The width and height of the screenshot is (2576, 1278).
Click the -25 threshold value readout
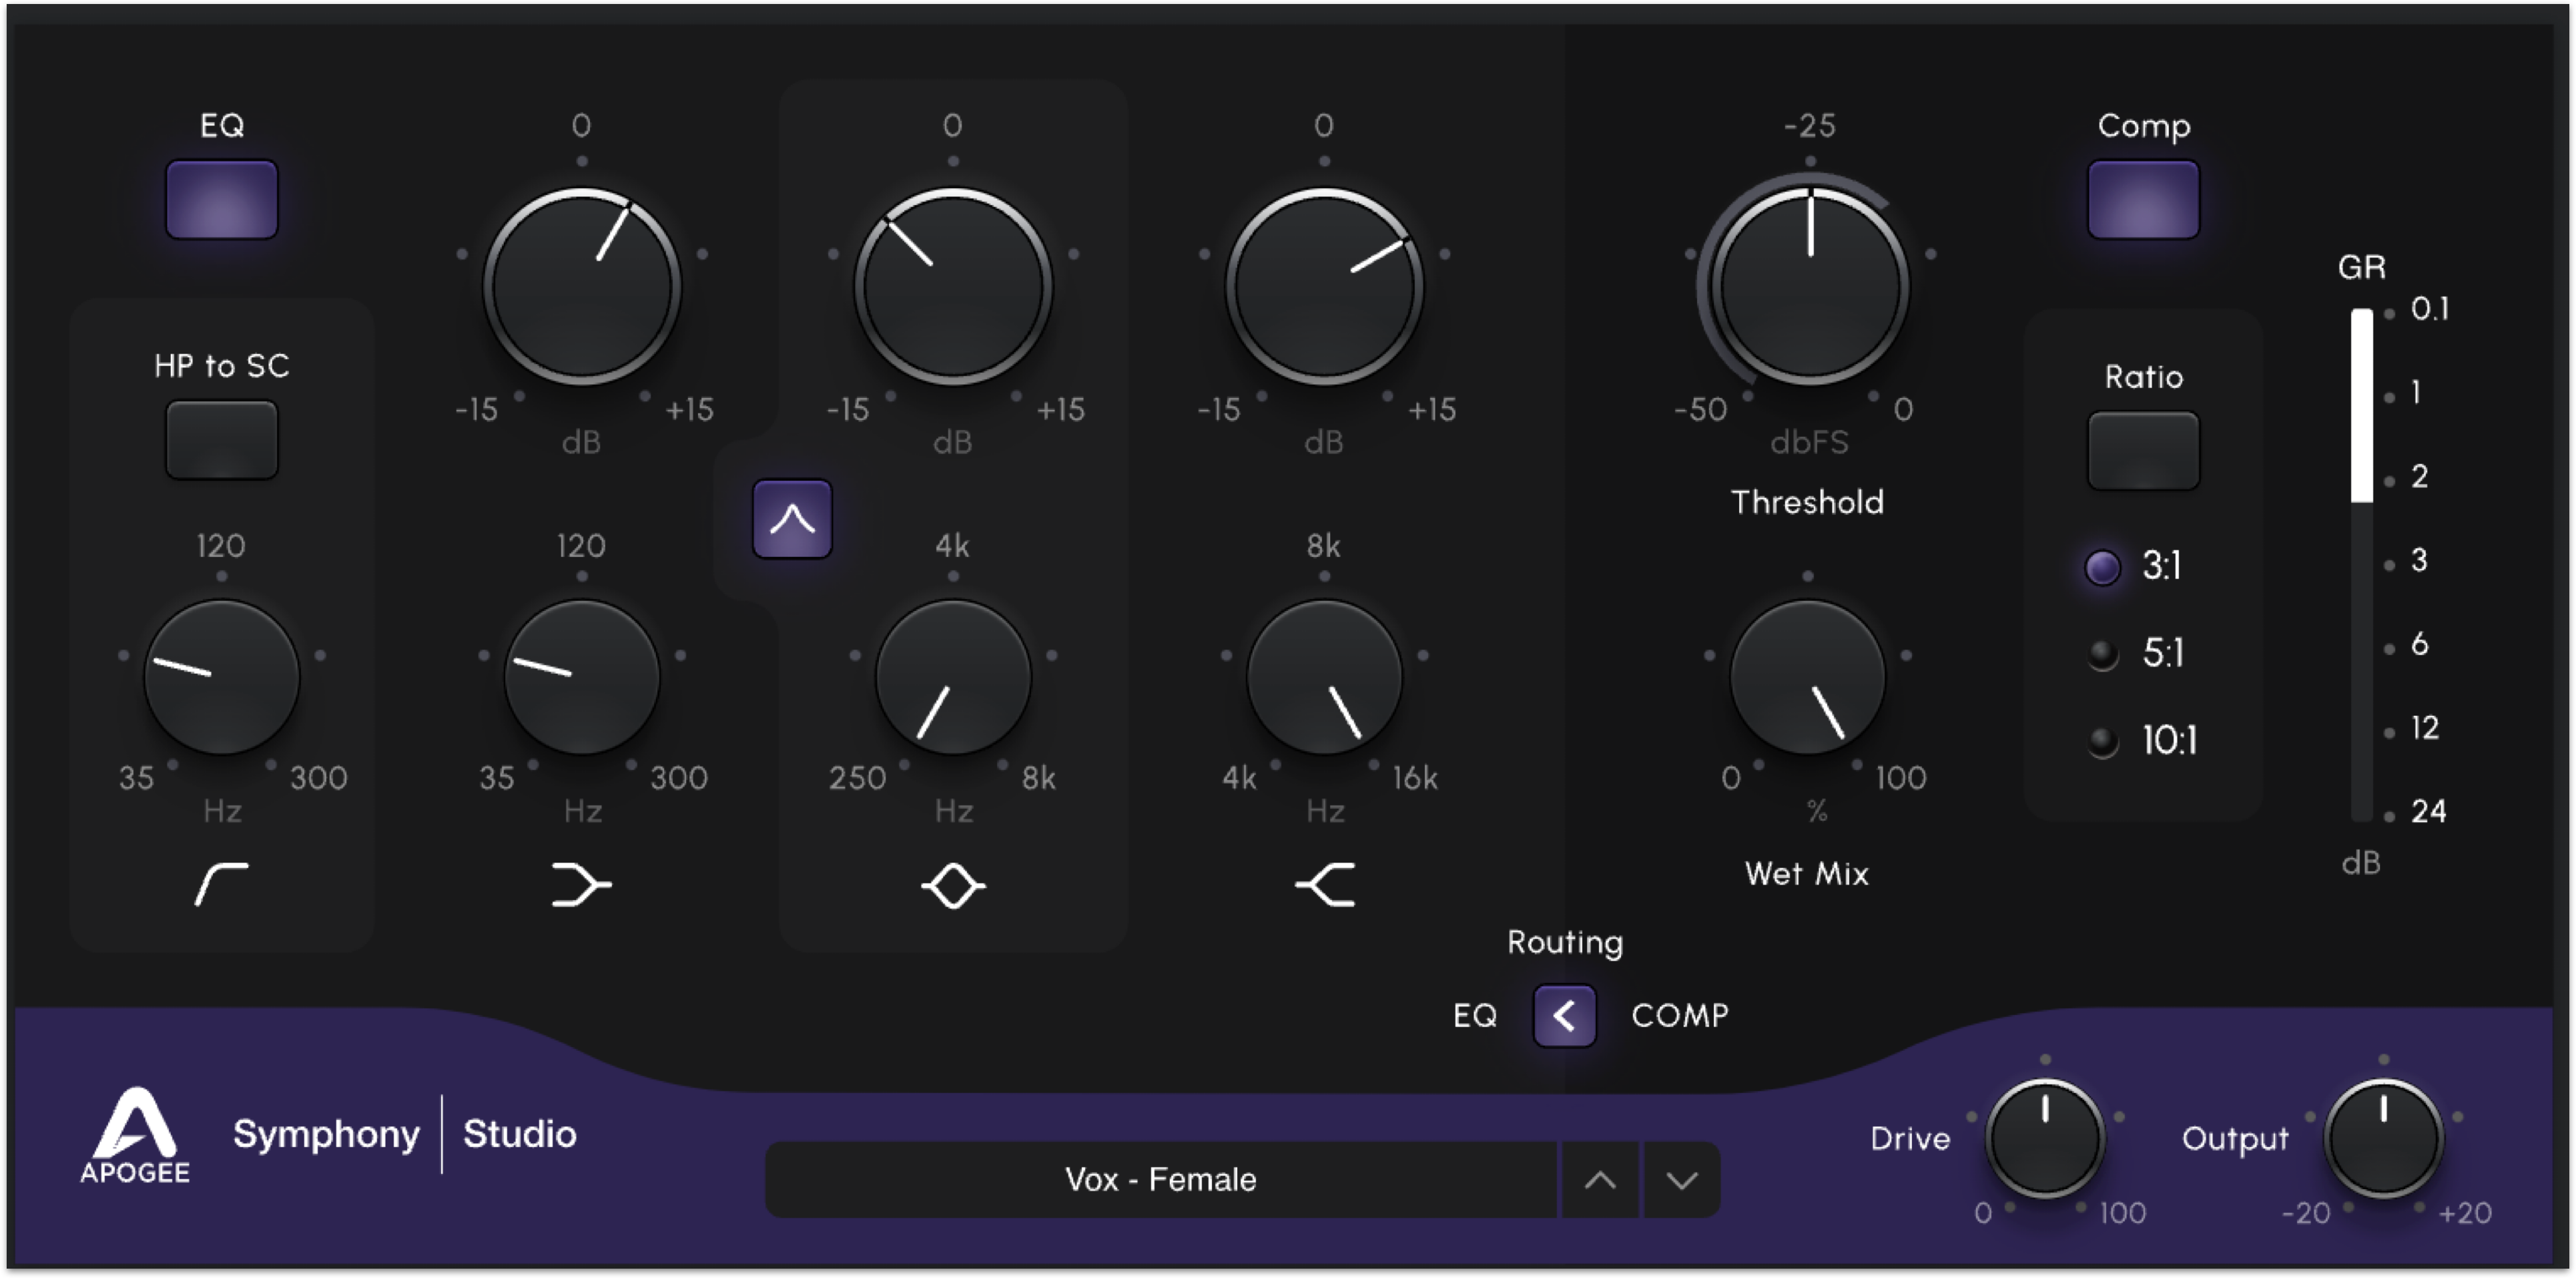tap(1809, 125)
